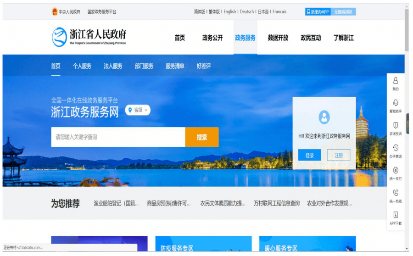Click the Zhejiang government logo emblem
The image size is (413, 256).
59,37
